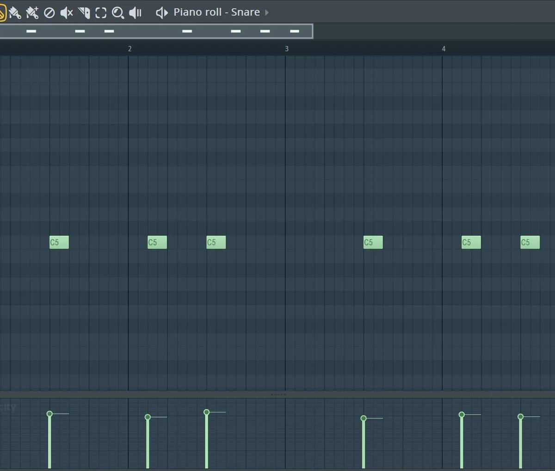Click velocity handle of first bar 4 note
This screenshot has height=471, width=555.
(x=462, y=414)
